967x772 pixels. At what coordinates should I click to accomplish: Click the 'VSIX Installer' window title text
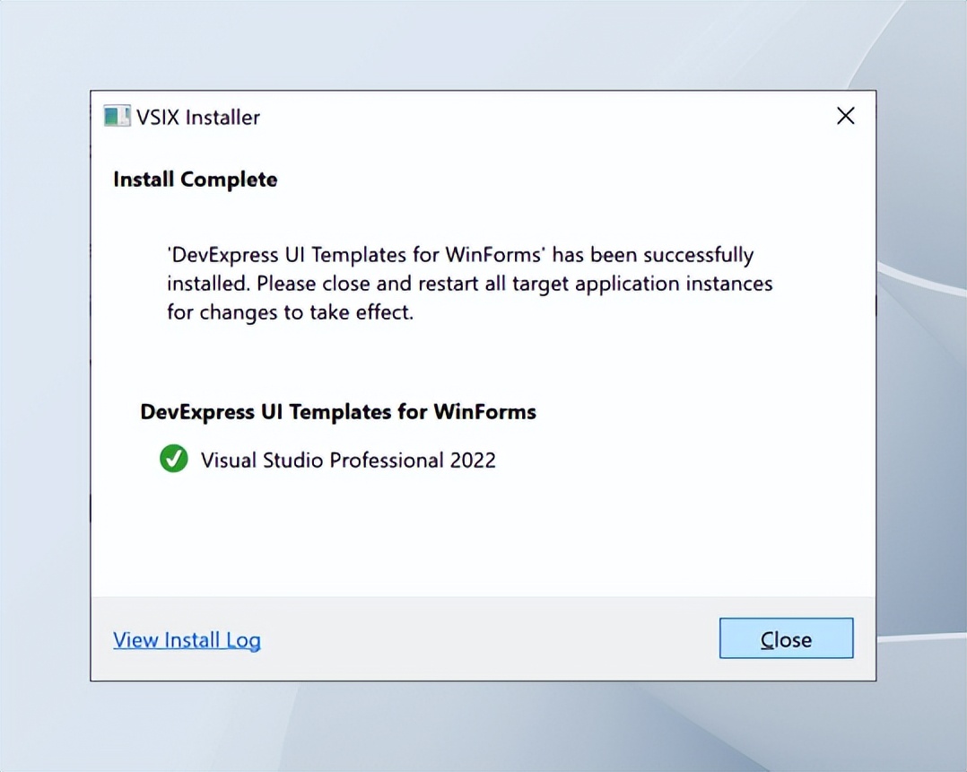[x=198, y=118]
